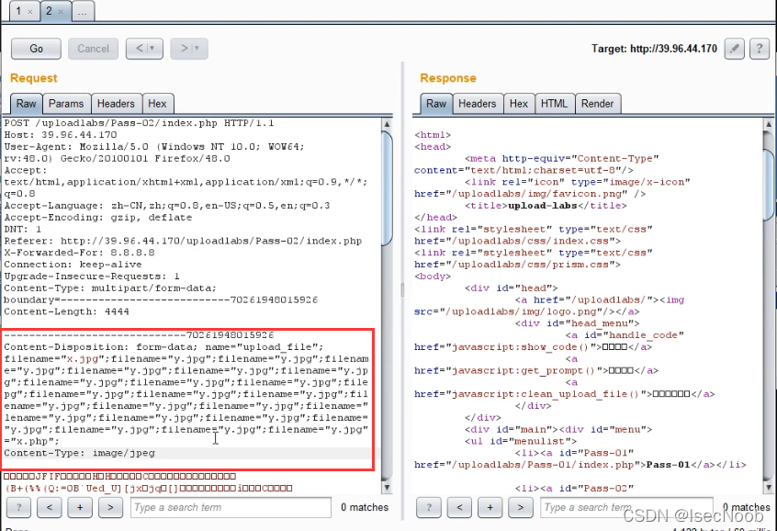Screen dimensions: 777x531
Task: Click the Host: 39.96.44.170 header line
Action: pyautogui.click(x=61, y=135)
